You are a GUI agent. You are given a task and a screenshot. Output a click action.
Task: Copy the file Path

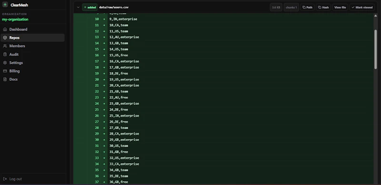307,7
